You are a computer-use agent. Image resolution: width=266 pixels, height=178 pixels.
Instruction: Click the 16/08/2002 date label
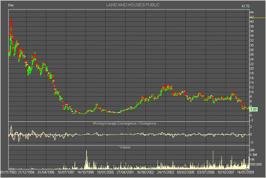coord(146,172)
